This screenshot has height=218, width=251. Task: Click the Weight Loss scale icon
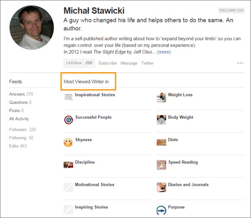(161, 97)
